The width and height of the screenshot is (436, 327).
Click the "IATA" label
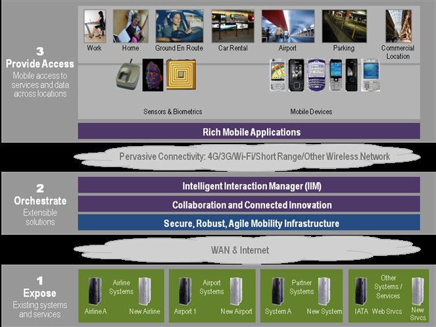pos(361,311)
